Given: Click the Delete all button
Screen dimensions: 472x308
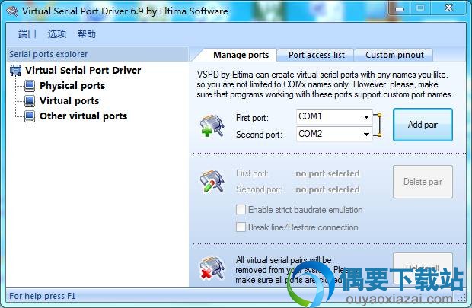Looking at the screenshot, I should [423, 268].
